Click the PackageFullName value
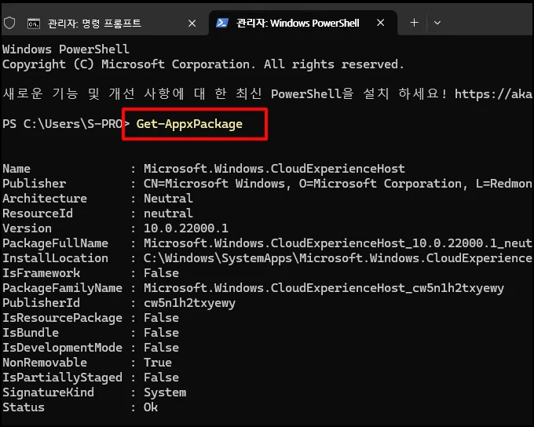Viewport: 534px width, 427px height. tap(338, 243)
